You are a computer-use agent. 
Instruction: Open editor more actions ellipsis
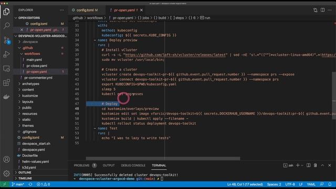pos(330,10)
